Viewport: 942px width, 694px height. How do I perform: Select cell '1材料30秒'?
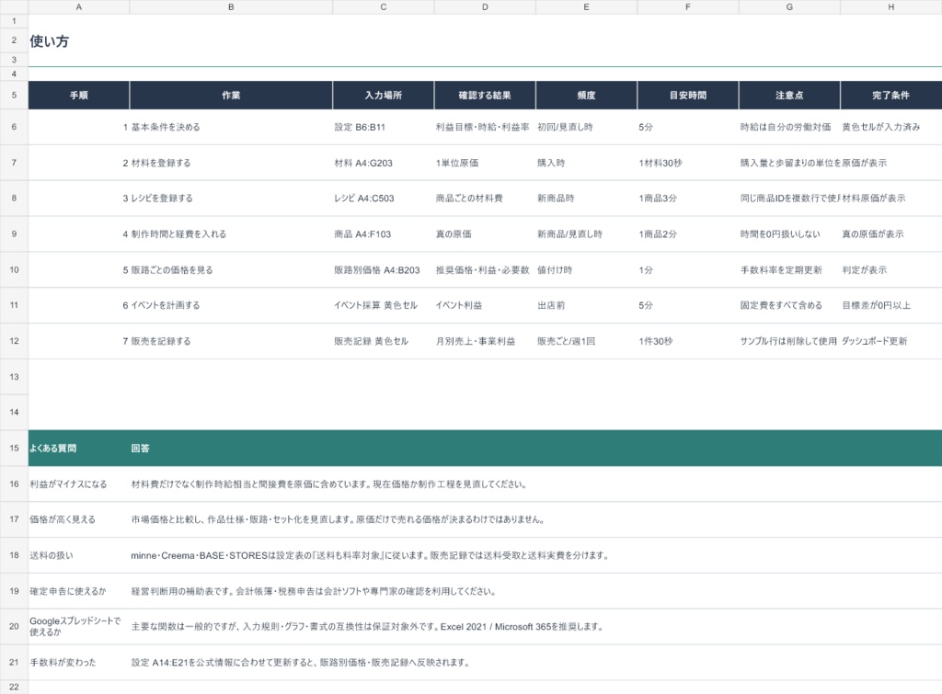pyautogui.click(x=688, y=163)
